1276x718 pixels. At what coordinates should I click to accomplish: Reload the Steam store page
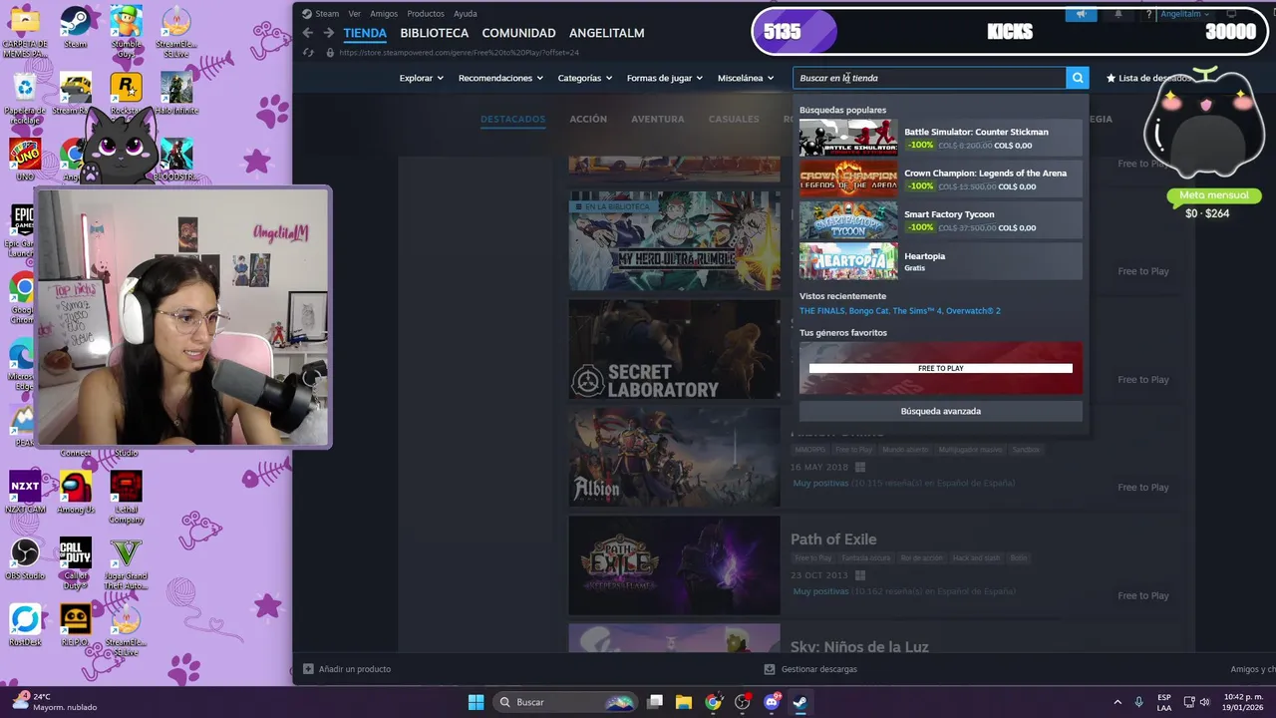[x=308, y=53]
